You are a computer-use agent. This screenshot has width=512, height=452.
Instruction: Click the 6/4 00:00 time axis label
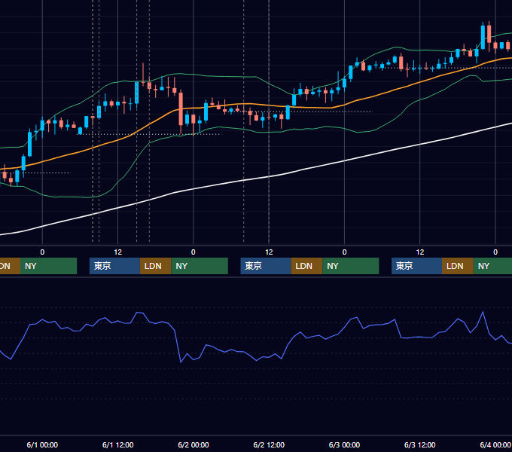pyautogui.click(x=495, y=444)
